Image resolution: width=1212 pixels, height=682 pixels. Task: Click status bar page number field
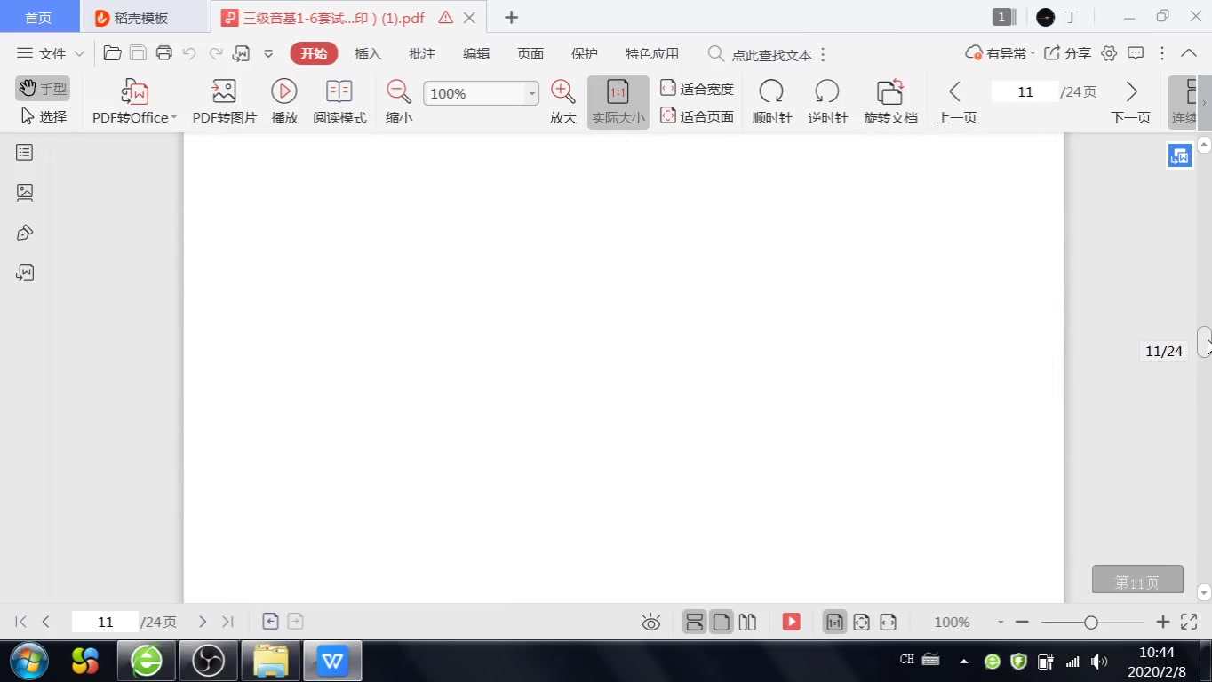pos(105,622)
